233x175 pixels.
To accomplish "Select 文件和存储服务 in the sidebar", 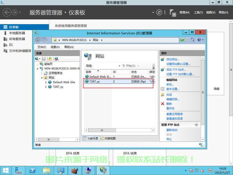I will 20,51.
